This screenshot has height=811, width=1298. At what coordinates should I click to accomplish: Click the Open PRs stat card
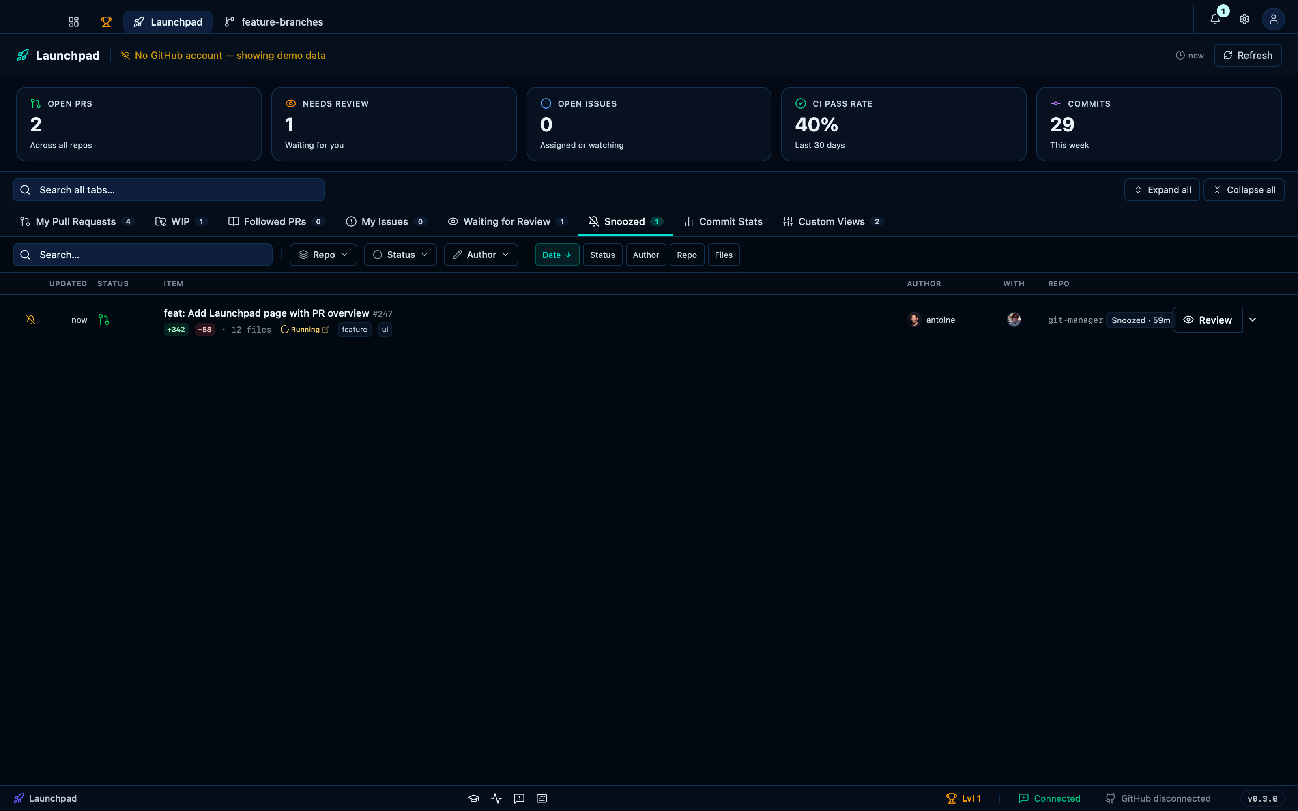point(139,124)
